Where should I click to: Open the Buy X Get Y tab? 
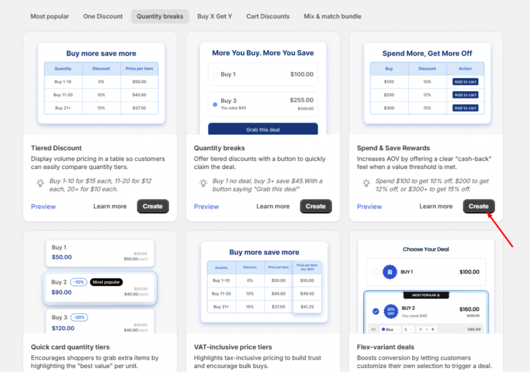point(215,16)
